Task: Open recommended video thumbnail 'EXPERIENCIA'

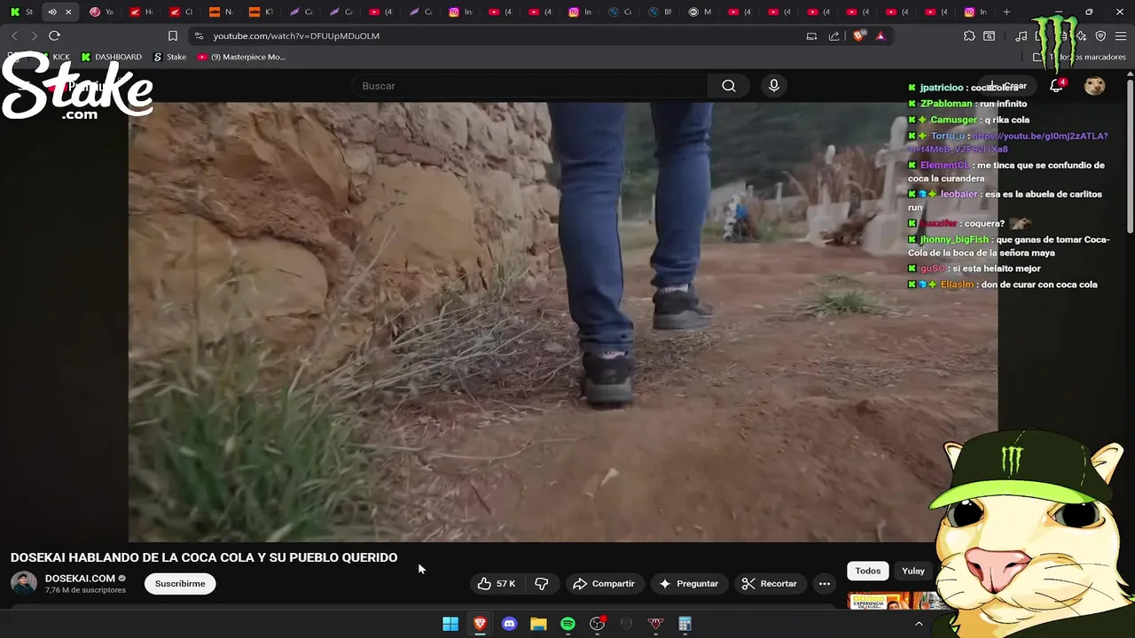Action: (x=891, y=602)
